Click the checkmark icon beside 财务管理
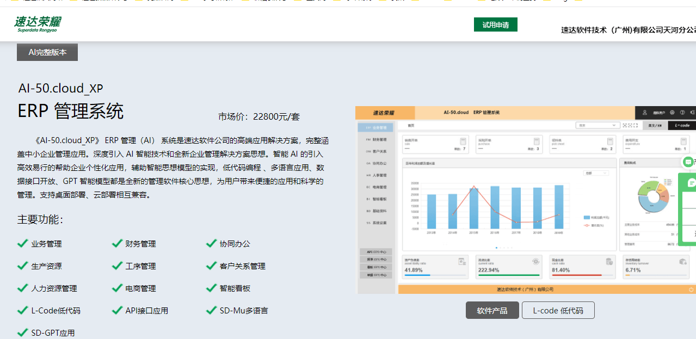Screen dimensions: 696x339 click(x=116, y=243)
